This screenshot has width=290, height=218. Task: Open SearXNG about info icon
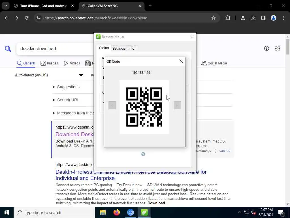coord(266,48)
